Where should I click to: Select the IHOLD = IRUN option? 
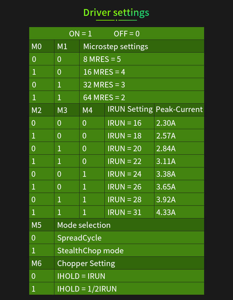(x=81, y=276)
